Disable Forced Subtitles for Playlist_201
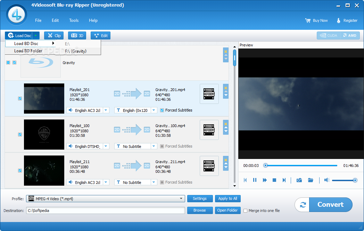 click(162, 110)
